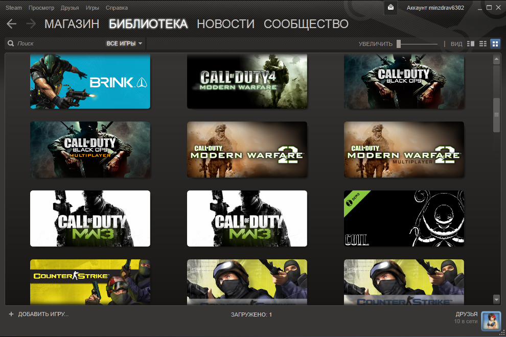Switch to the СООБЩЕСТВО tab
The width and height of the screenshot is (506, 337).
click(306, 24)
